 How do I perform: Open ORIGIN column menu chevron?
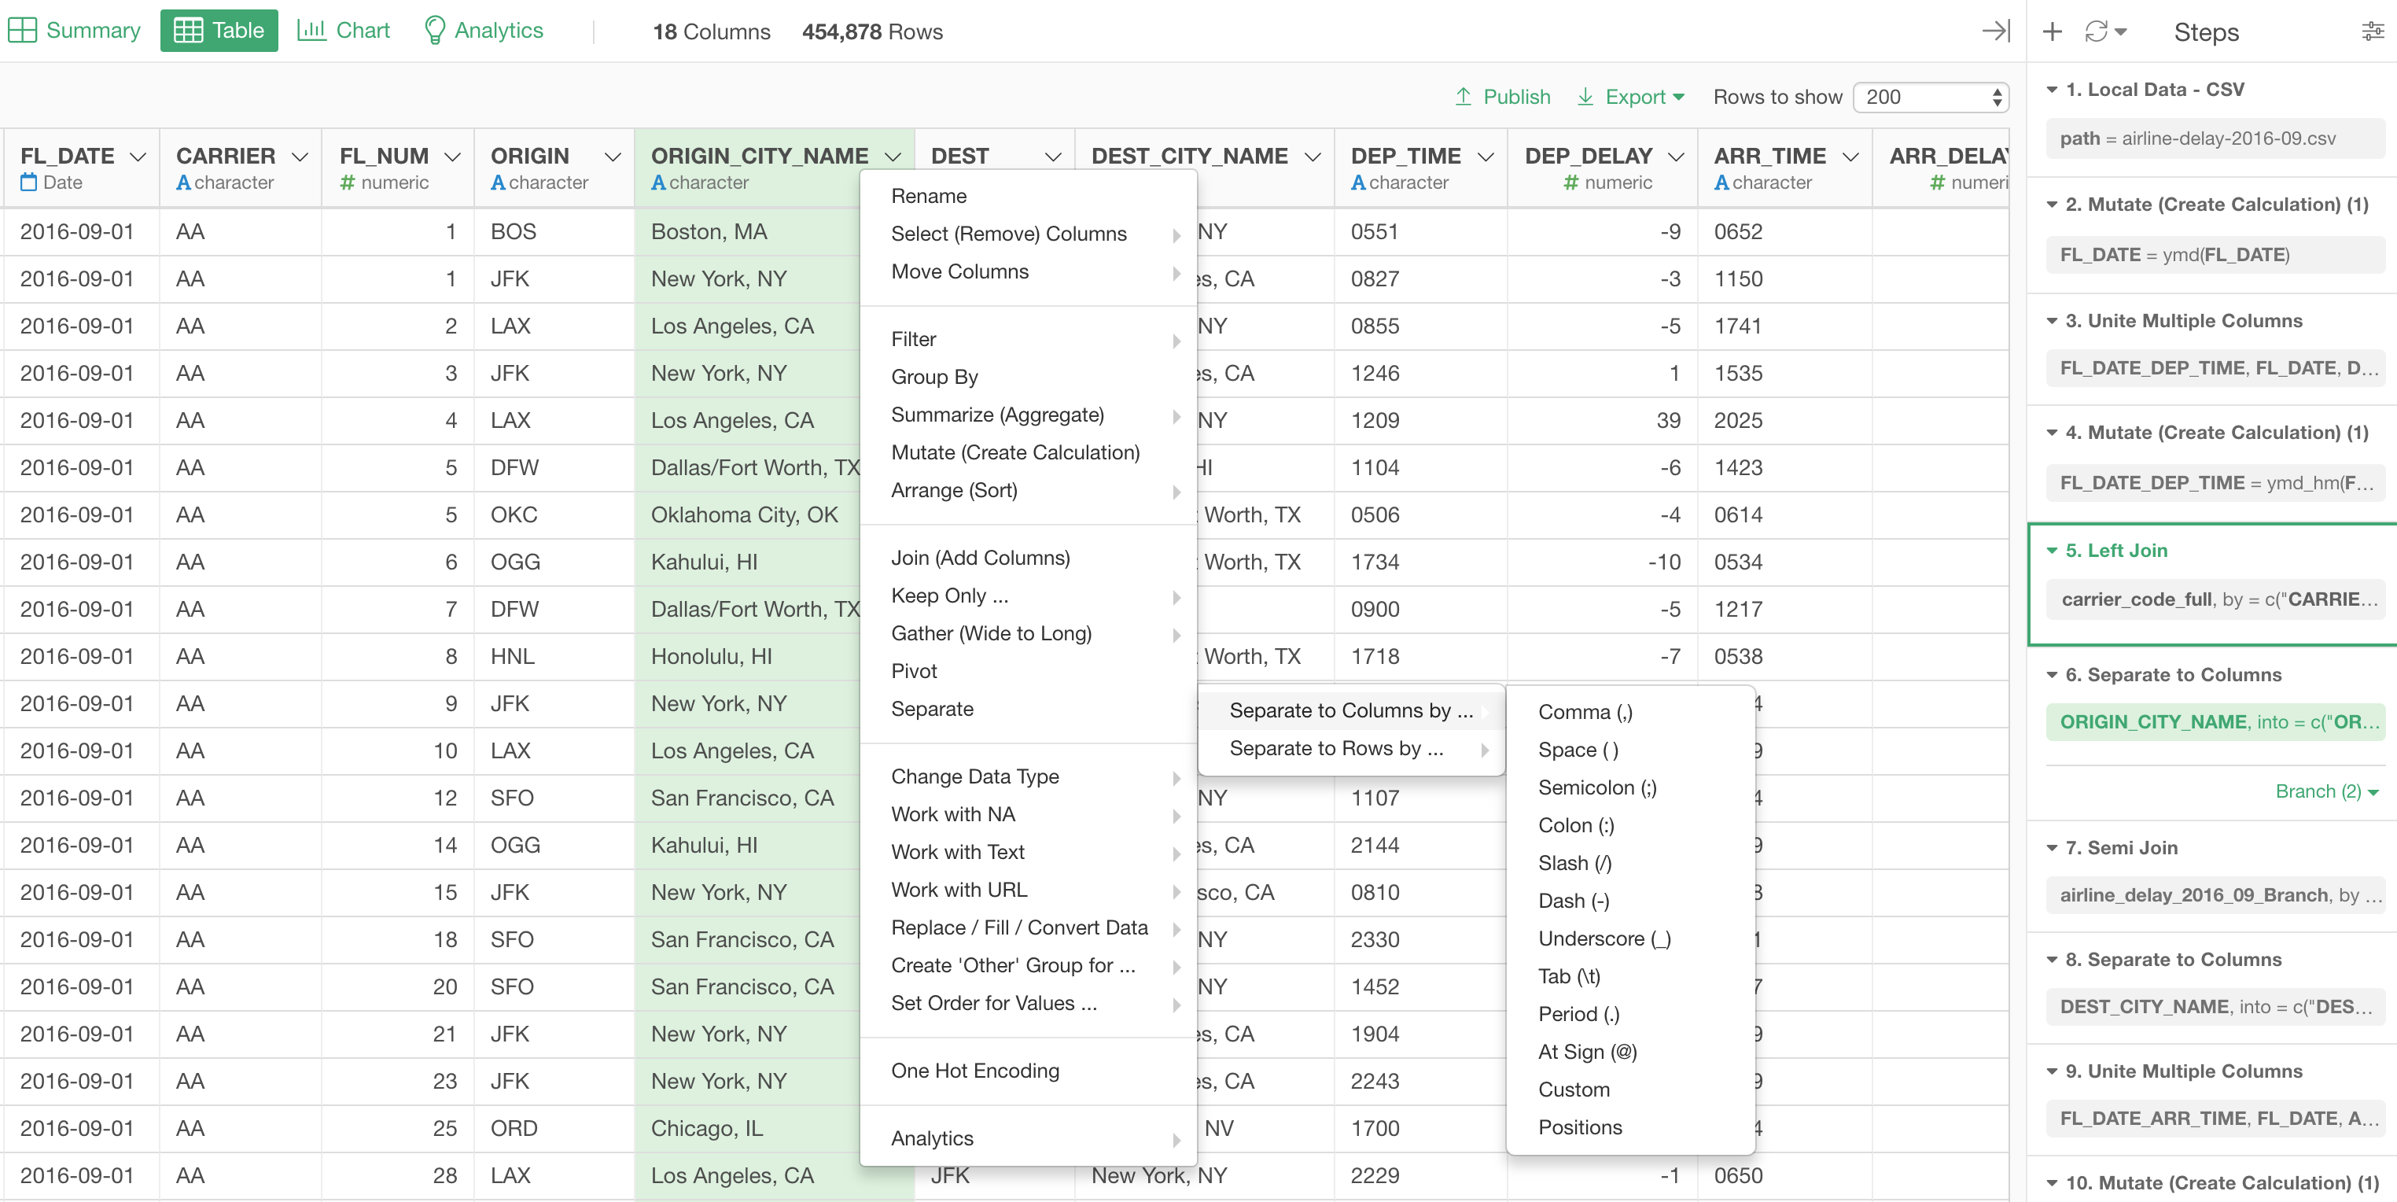pos(613,157)
